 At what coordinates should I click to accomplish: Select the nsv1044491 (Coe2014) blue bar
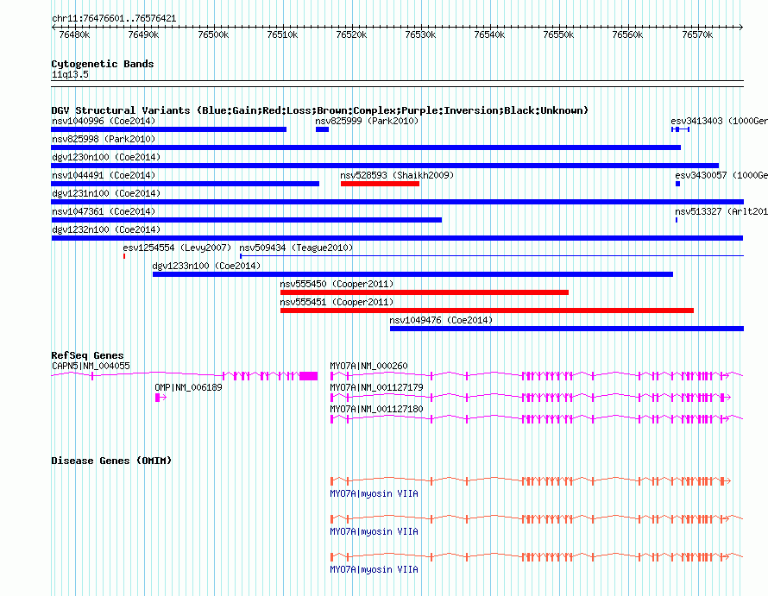[x=186, y=184]
